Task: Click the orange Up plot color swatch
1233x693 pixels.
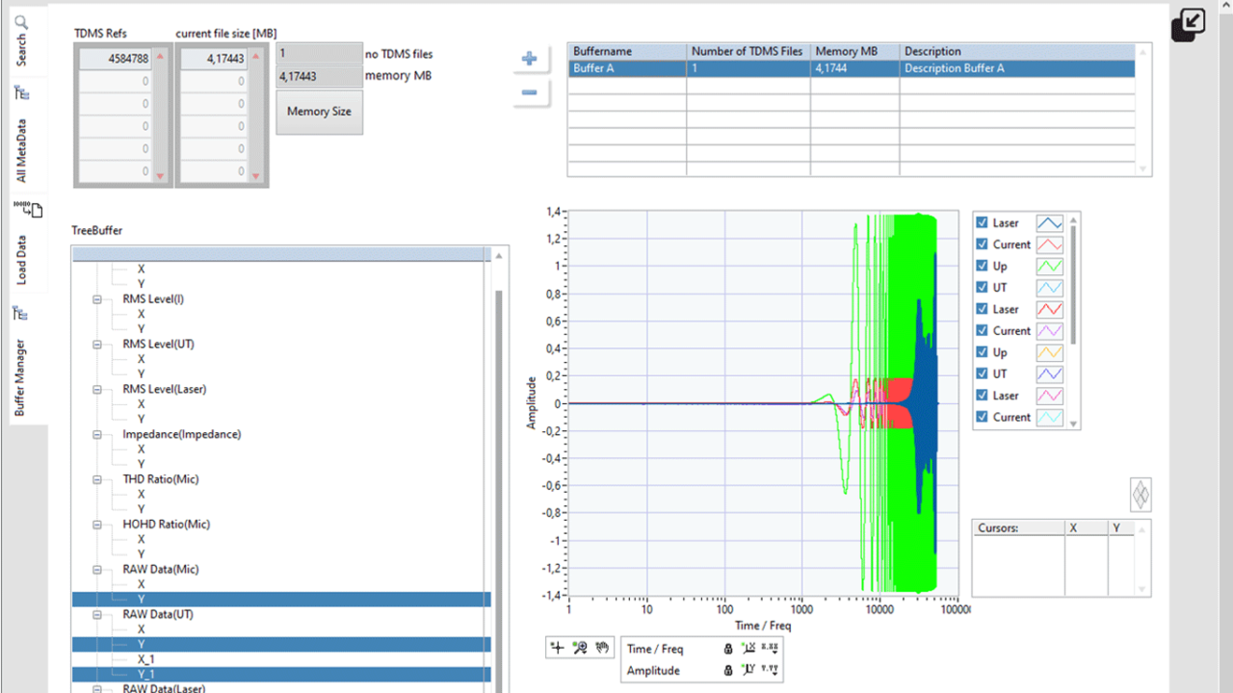Action: point(1049,352)
